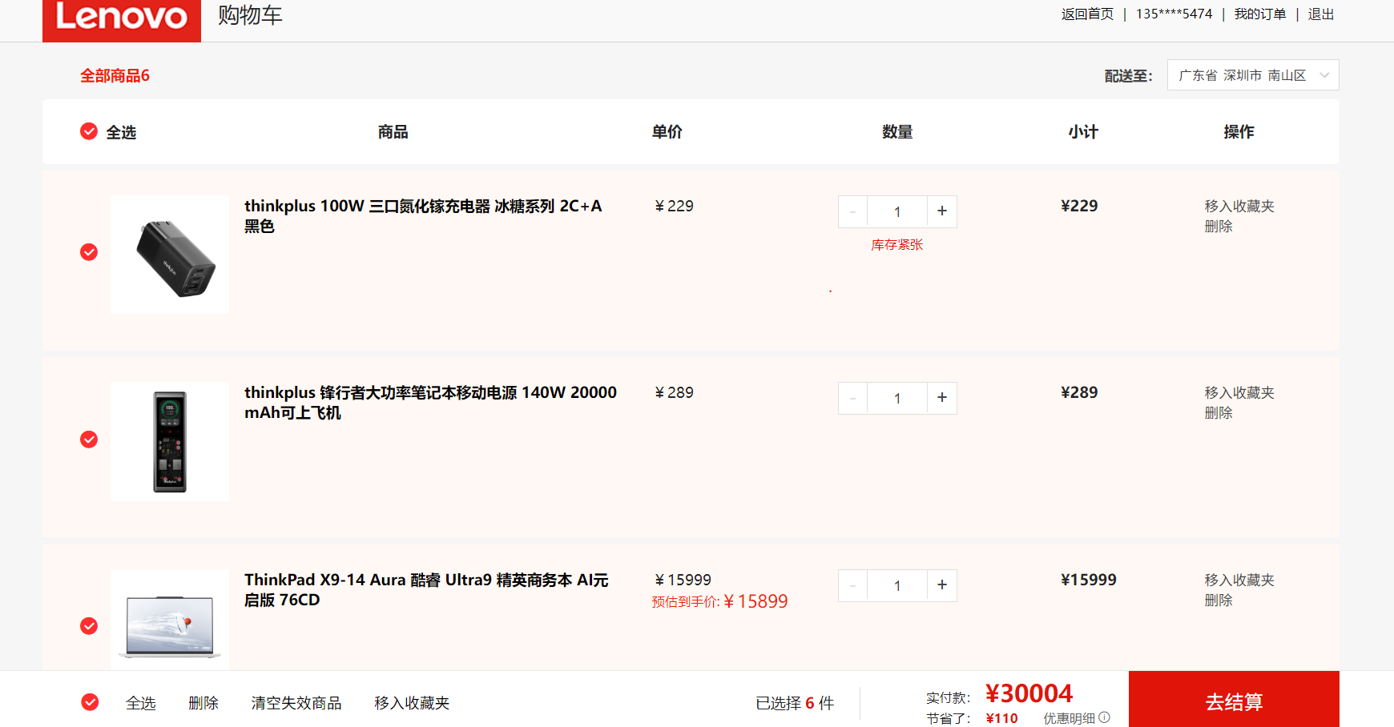Uncheck the thinkplus 100W charger item
The image size is (1394, 727).
click(x=89, y=252)
